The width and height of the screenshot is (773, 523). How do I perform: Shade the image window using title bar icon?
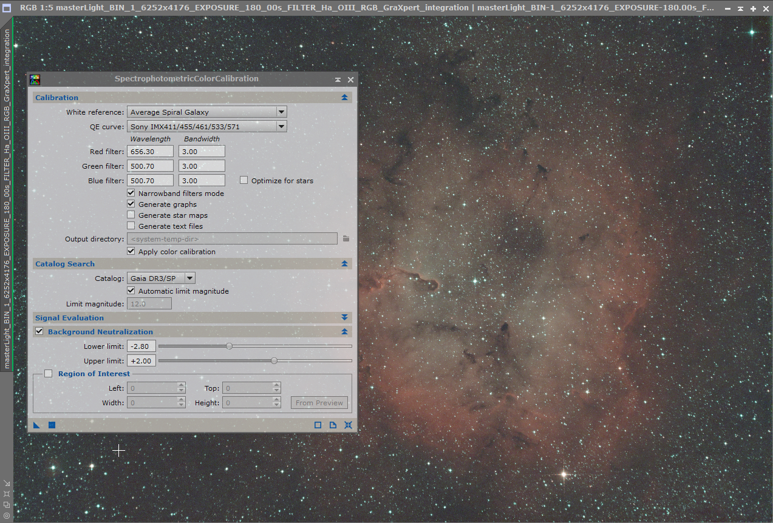(x=741, y=8)
